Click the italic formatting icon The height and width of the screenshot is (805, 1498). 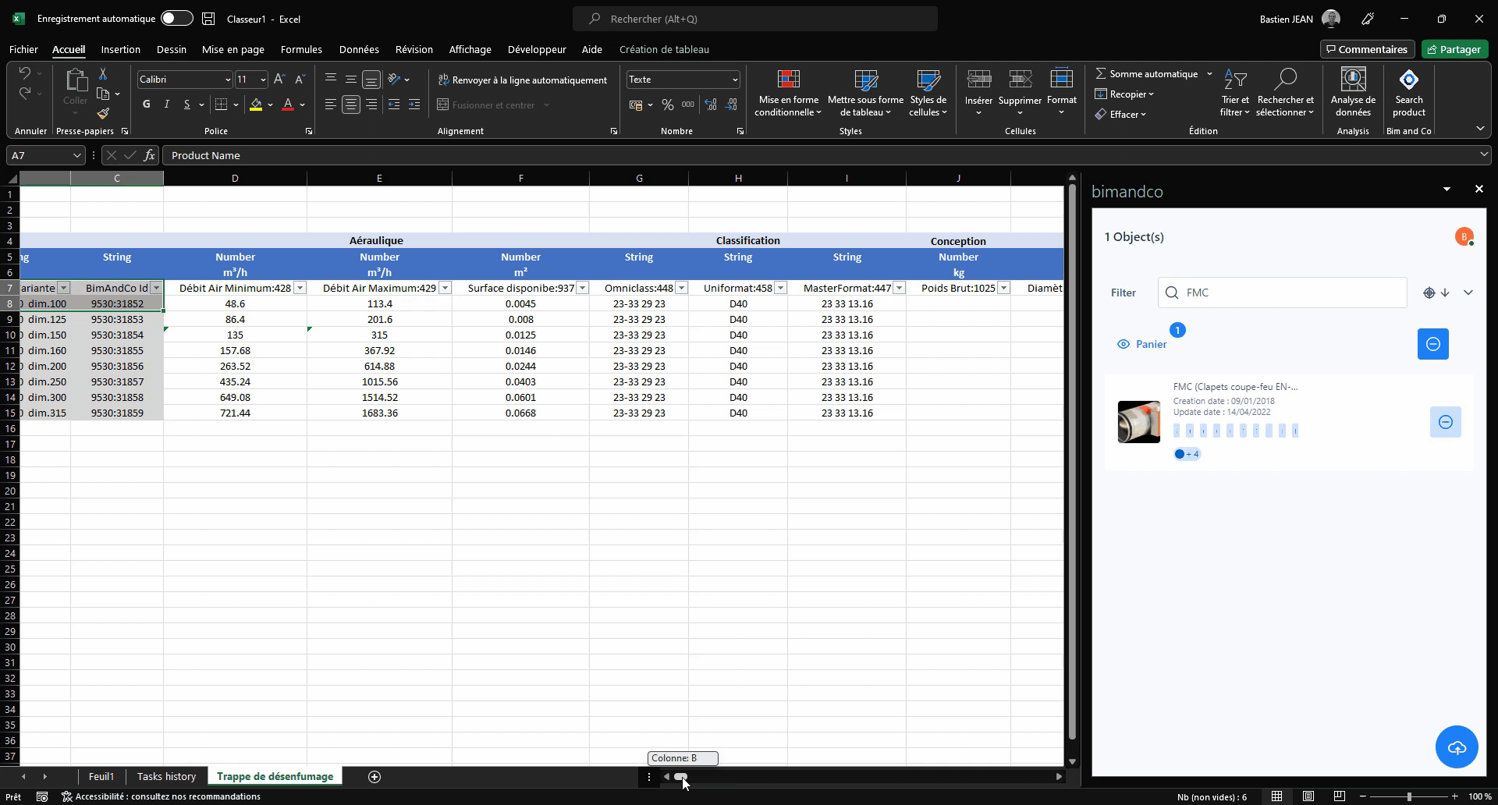pos(166,104)
